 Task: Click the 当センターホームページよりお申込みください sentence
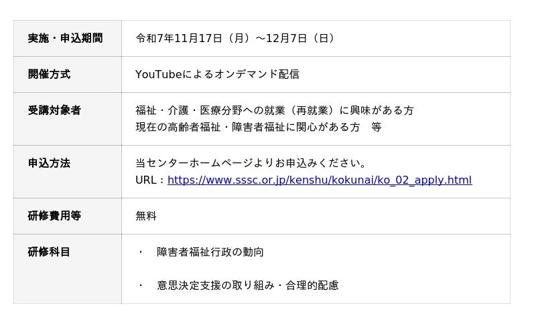[x=251, y=163]
